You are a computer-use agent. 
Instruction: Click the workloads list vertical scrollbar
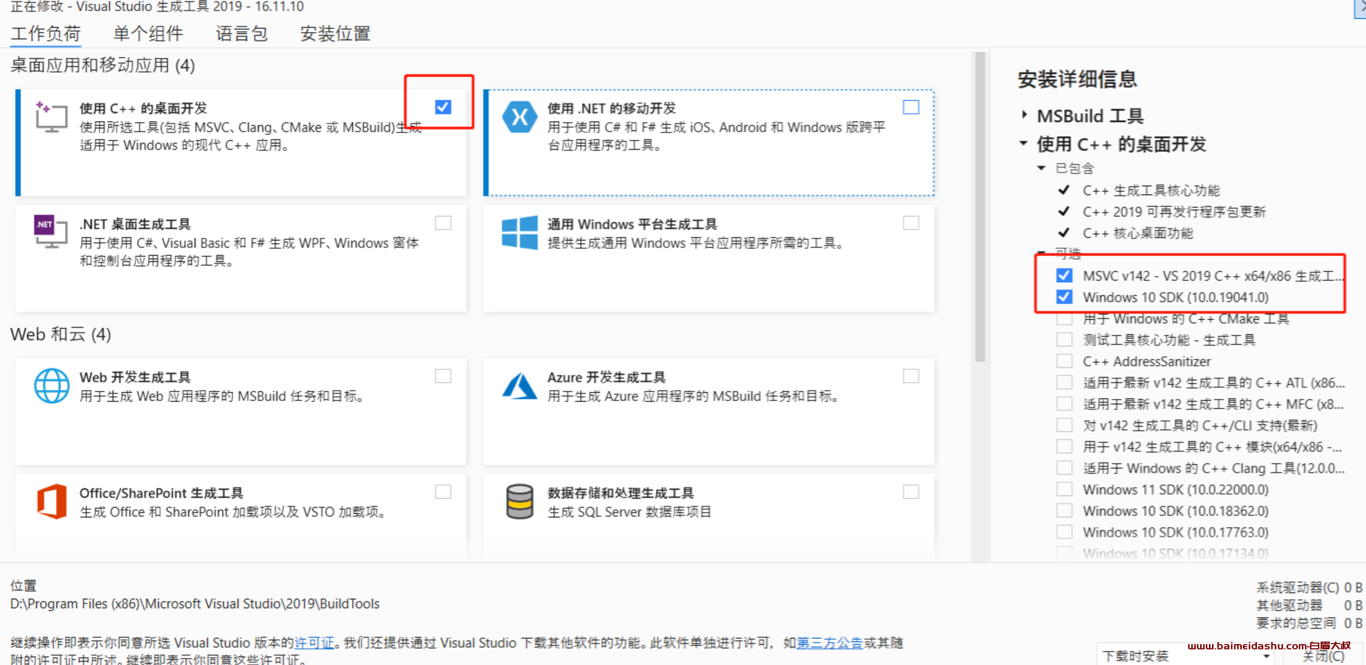click(x=979, y=207)
